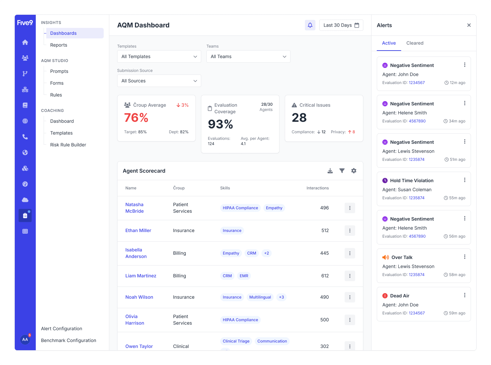This screenshot has width=491, height=365.
Task: Open the Agent Scorecard filter
Action: point(342,171)
